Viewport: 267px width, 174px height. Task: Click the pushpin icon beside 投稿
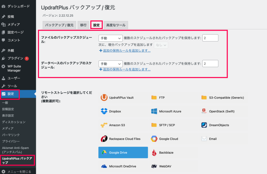click(x=3, y=17)
